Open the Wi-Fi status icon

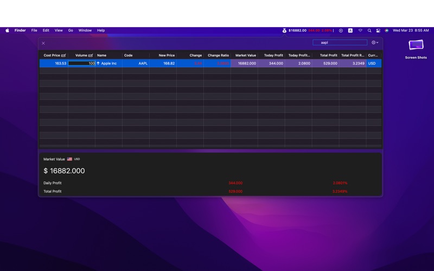pos(360,30)
